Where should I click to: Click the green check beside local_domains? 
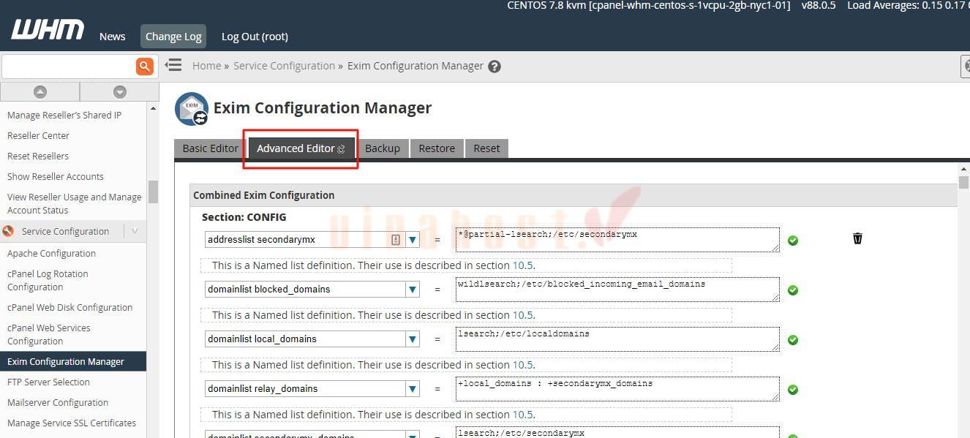[793, 340]
